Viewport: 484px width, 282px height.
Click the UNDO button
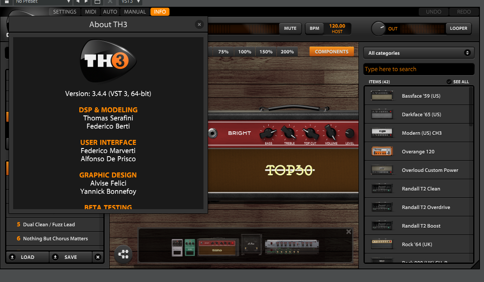tap(433, 12)
